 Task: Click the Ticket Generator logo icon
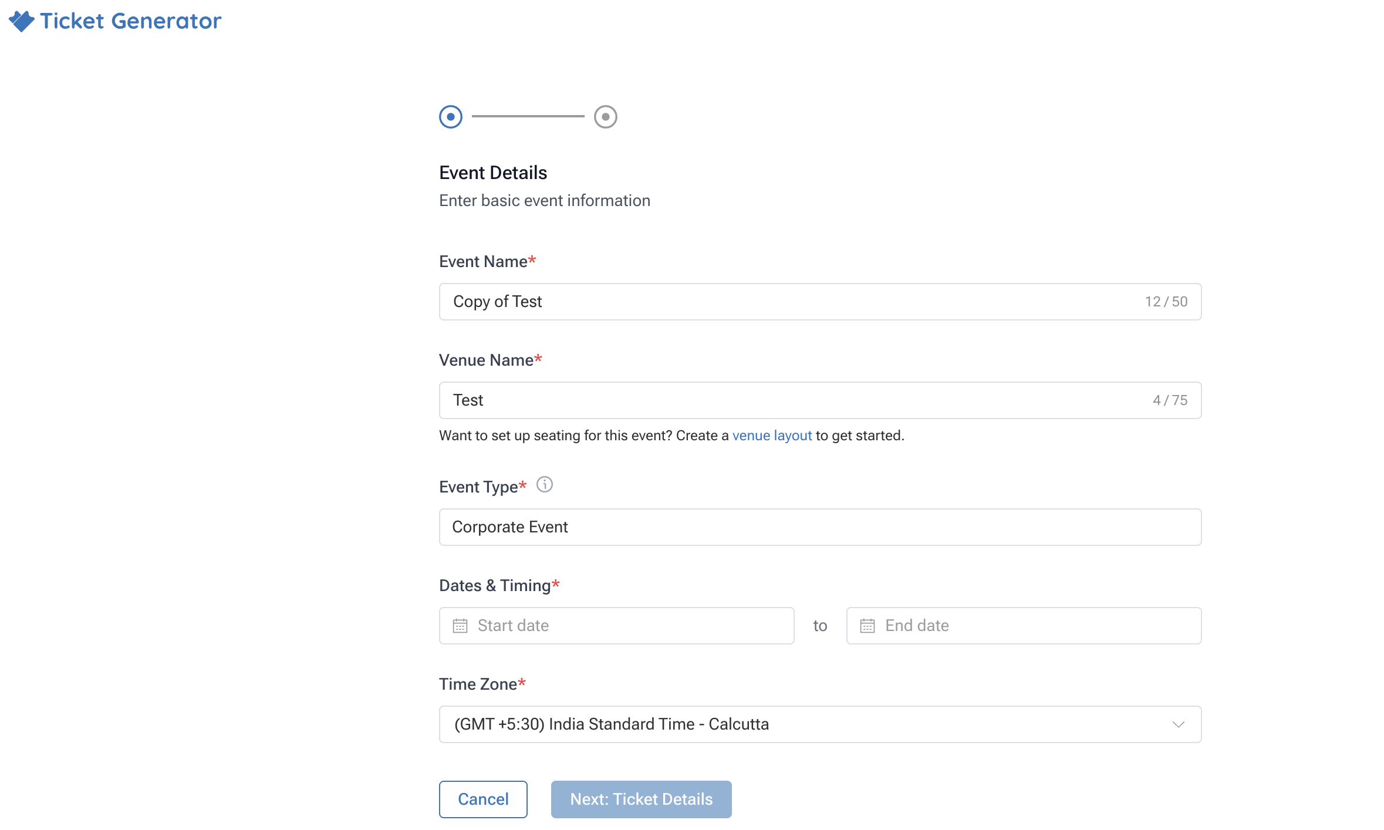tap(22, 21)
